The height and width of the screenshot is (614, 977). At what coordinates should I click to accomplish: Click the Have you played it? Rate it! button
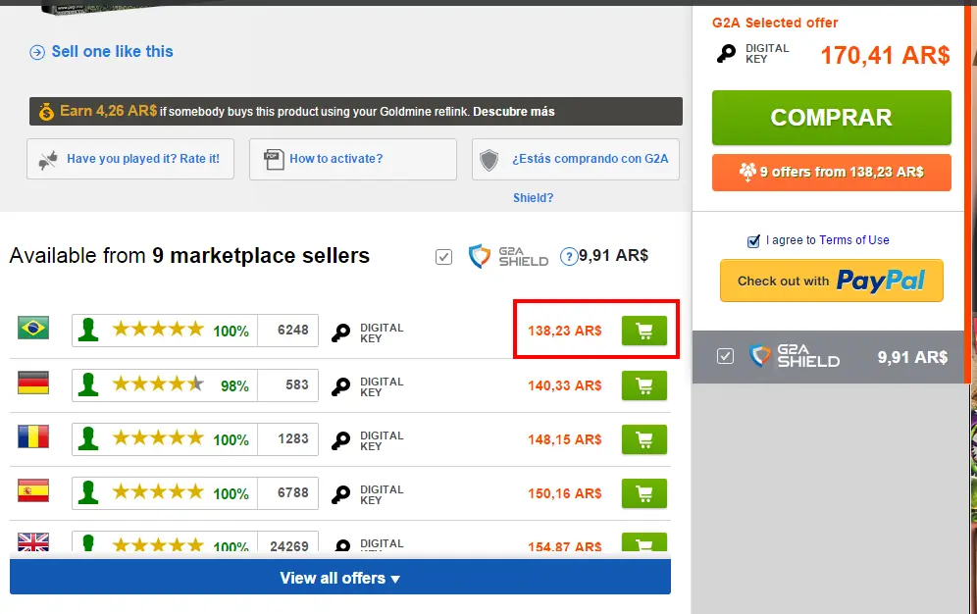[130, 159]
